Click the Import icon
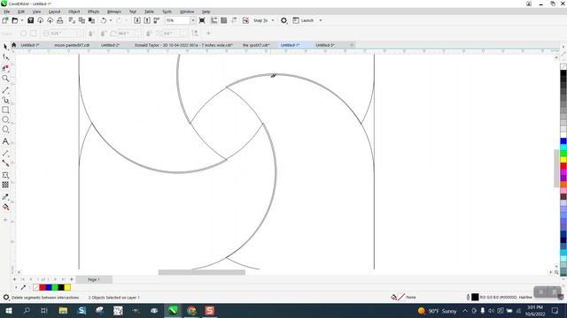Viewport: 567px width, 318px height. tap(137, 20)
